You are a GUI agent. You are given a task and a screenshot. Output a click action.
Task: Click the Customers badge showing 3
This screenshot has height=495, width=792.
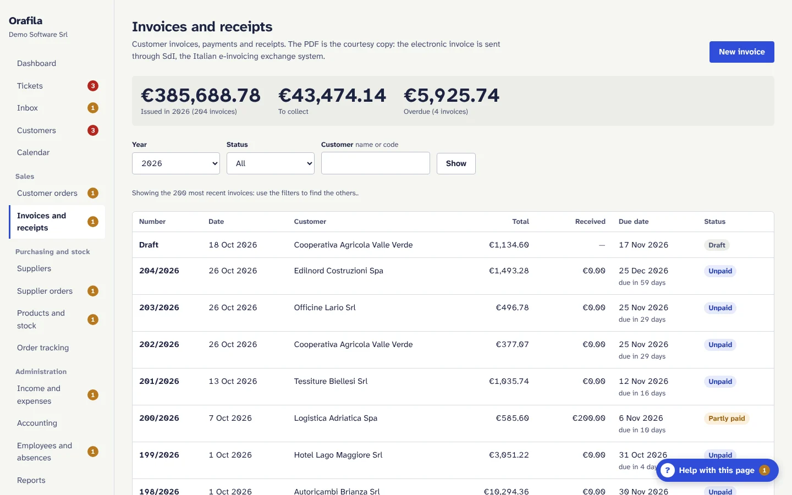[x=93, y=130]
